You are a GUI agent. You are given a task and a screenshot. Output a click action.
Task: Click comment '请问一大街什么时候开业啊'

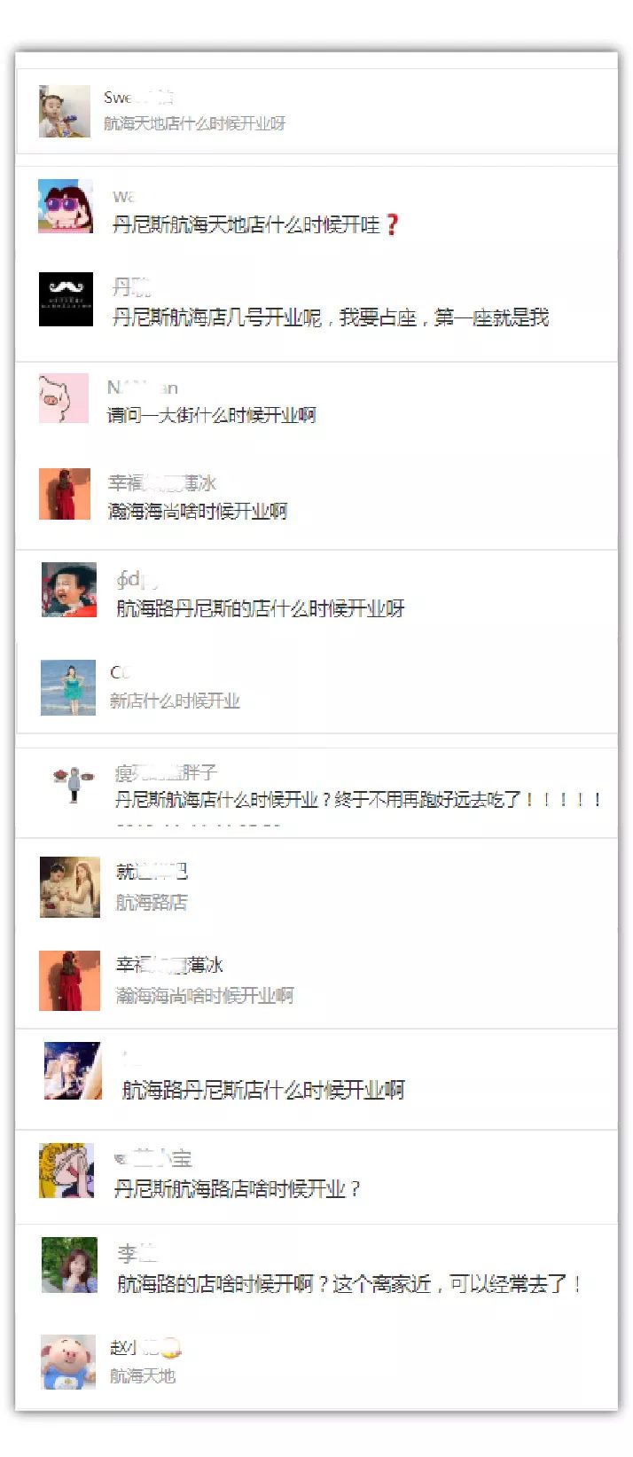click(211, 414)
